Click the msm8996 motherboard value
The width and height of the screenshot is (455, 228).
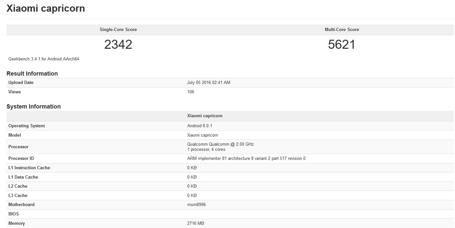click(196, 205)
